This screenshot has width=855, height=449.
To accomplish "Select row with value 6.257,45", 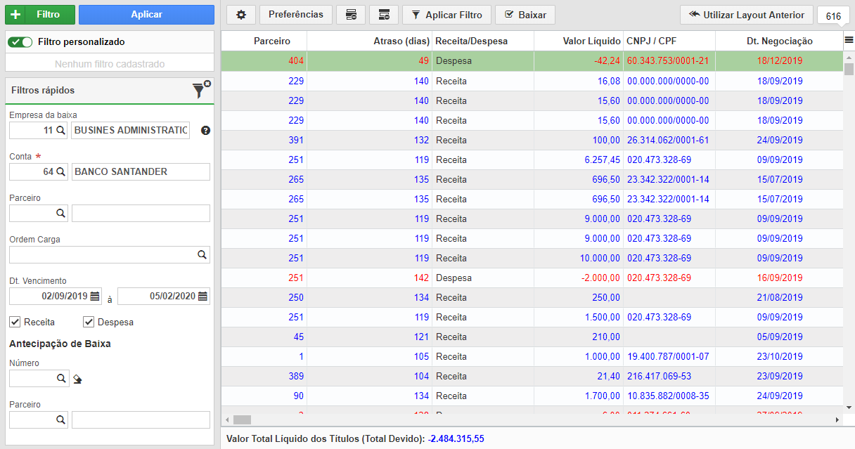I will [532, 160].
